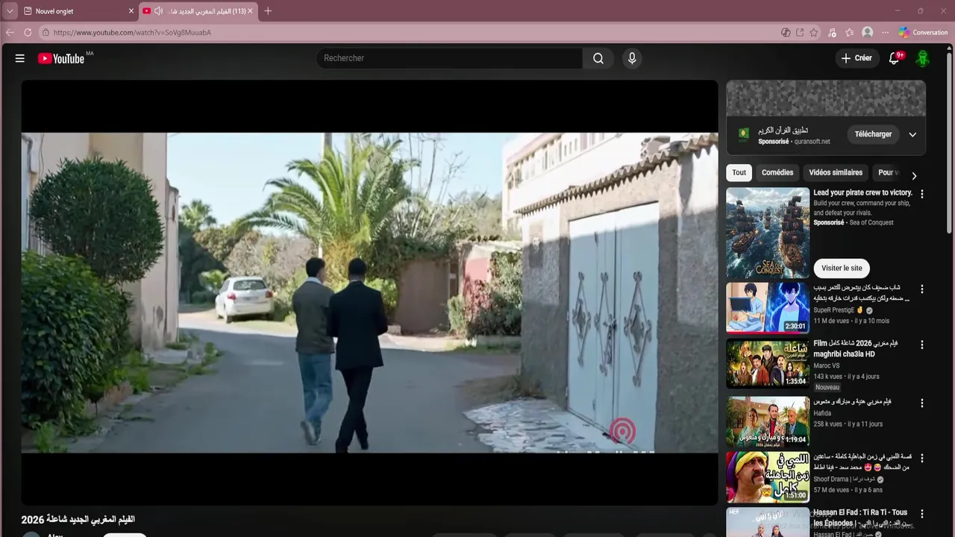The image size is (955, 537).
Task: Go to YouTube home via logo
Action: pos(61,58)
